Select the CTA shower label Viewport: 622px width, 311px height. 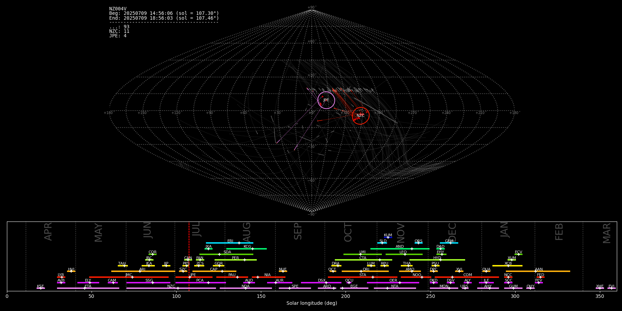pos(362,258)
